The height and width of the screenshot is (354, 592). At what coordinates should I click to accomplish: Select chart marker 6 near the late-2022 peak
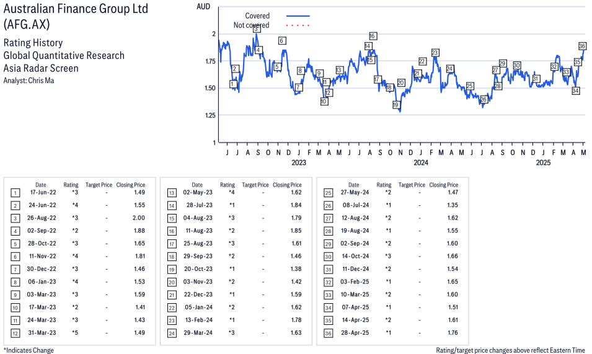tap(281, 40)
